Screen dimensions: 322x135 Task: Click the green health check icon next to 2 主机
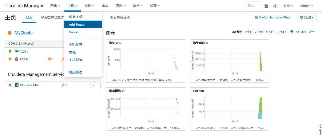tap(10, 51)
